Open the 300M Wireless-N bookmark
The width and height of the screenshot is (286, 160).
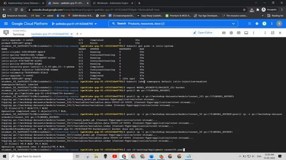coord(80,16)
